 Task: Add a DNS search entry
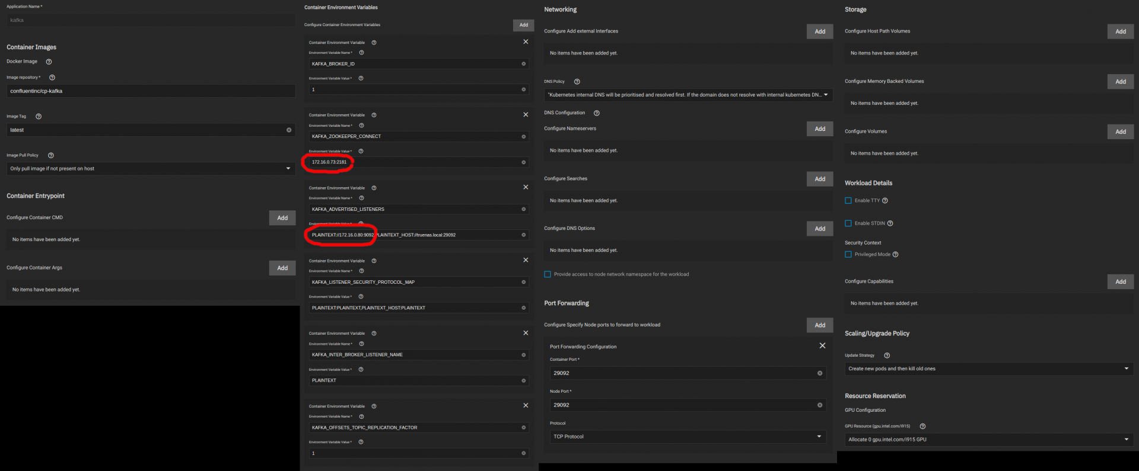[820, 179]
